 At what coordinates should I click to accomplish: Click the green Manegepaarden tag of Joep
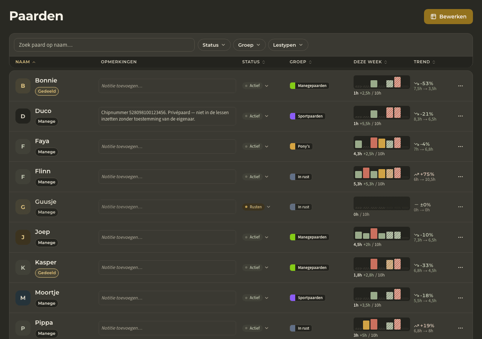point(310,237)
